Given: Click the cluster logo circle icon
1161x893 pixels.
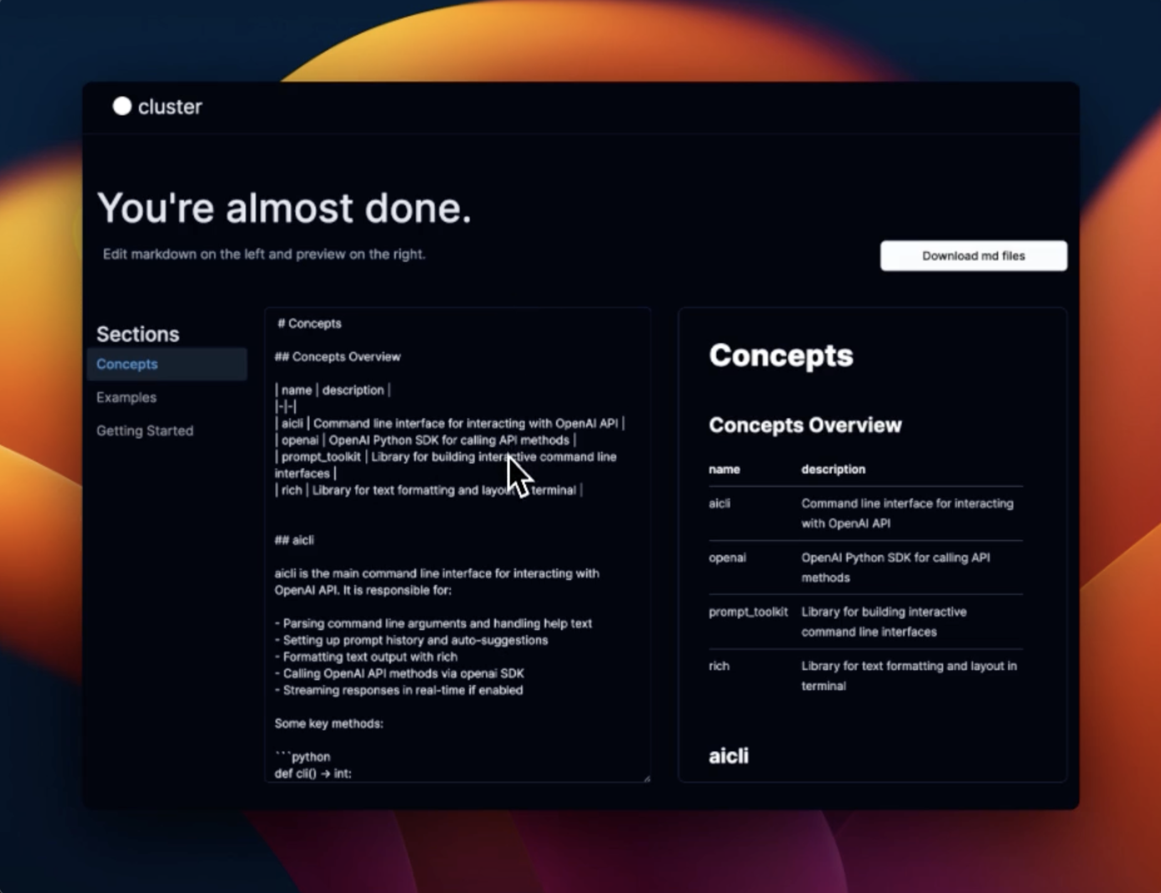Looking at the screenshot, I should coord(122,106).
